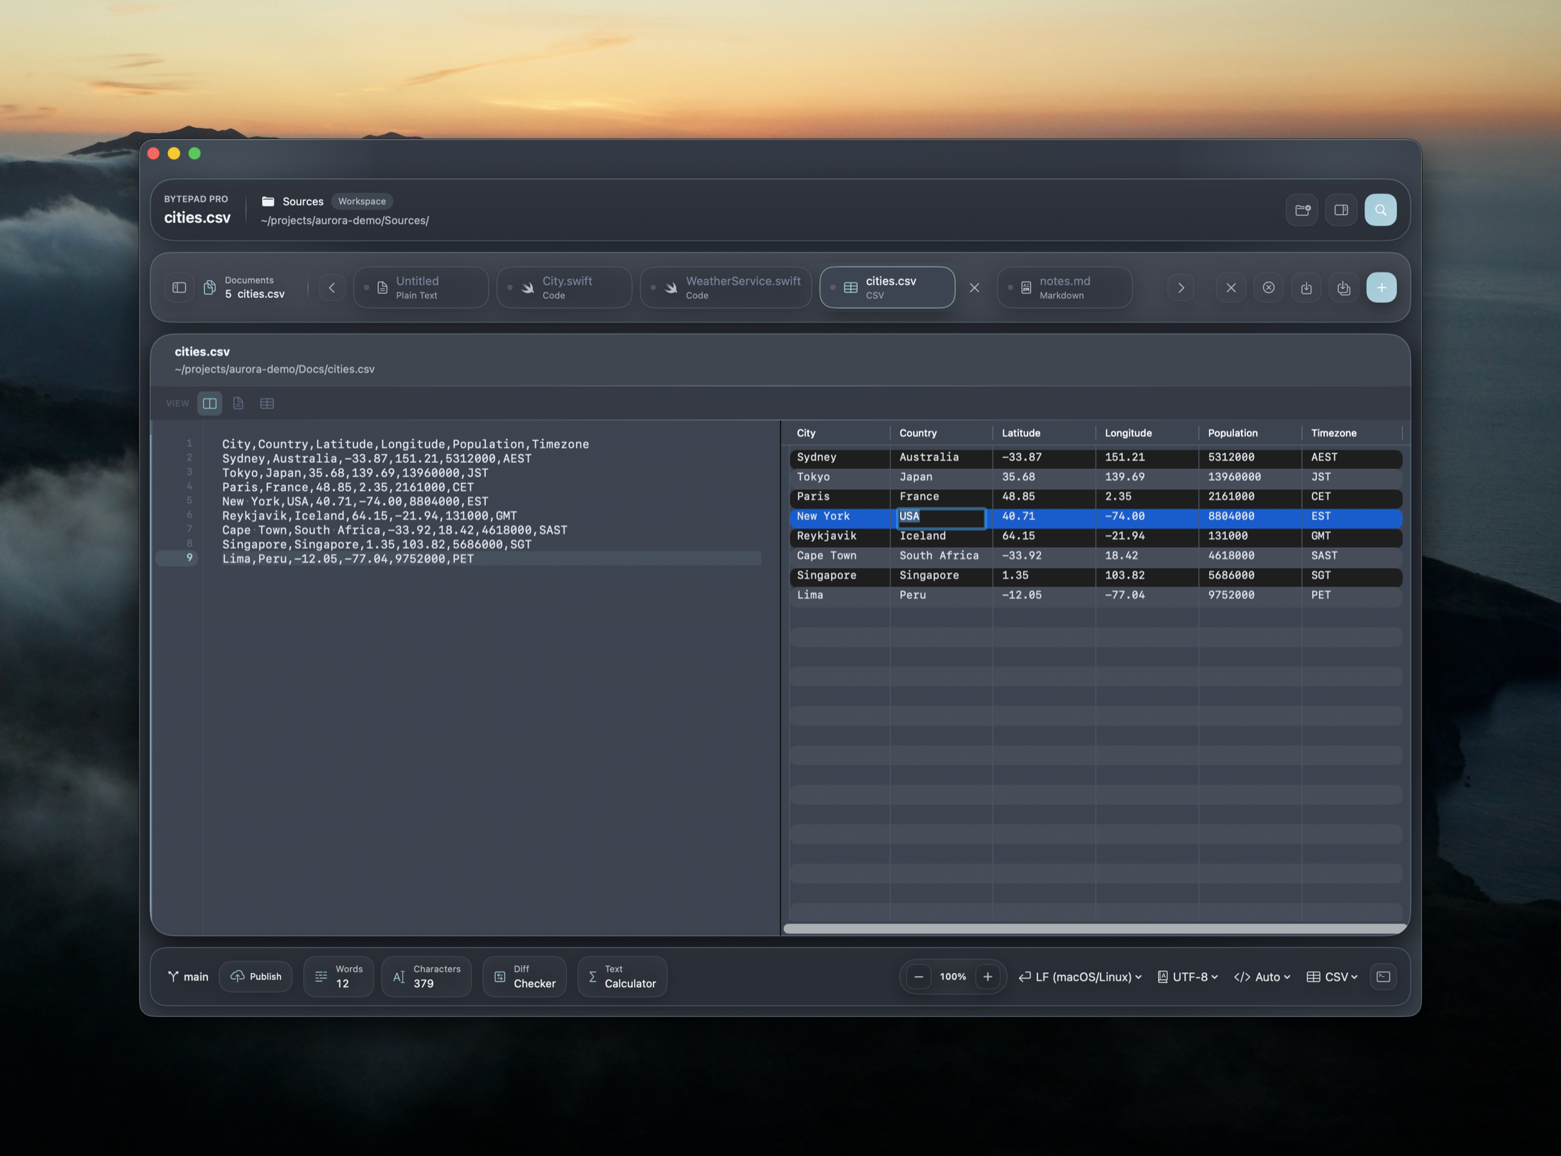
Task: Sort by the City column header
Action: click(x=839, y=433)
